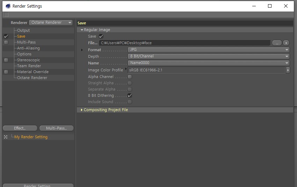Toggle the Include Sound checkbox
The width and height of the screenshot is (297, 187).
(x=130, y=102)
